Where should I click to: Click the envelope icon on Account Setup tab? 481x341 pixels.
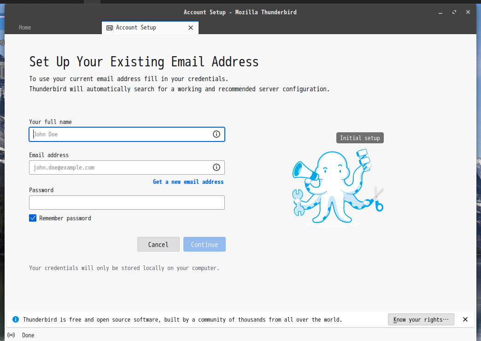tap(110, 28)
